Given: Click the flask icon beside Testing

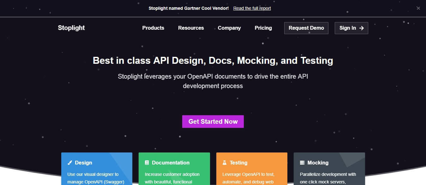Looking at the screenshot, I should coord(225,163).
